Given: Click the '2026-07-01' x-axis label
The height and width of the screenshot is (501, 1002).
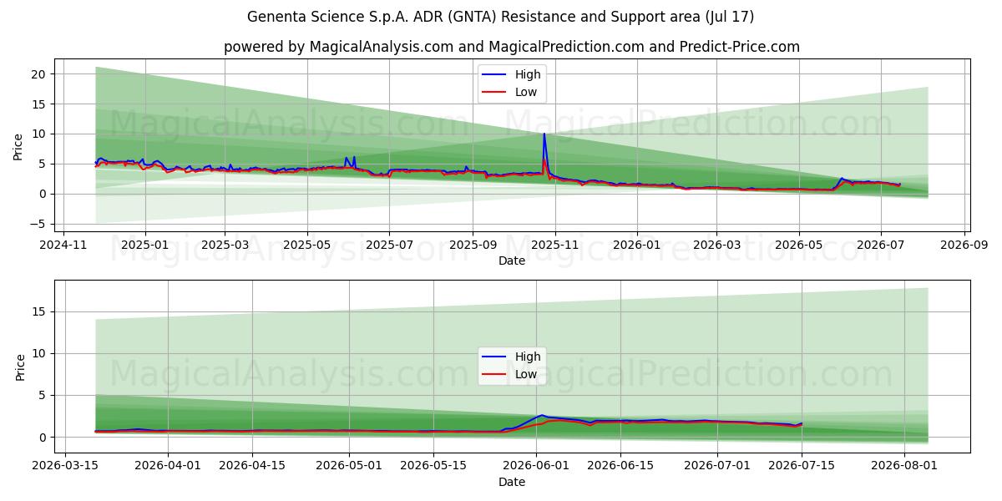Looking at the screenshot, I should [717, 468].
